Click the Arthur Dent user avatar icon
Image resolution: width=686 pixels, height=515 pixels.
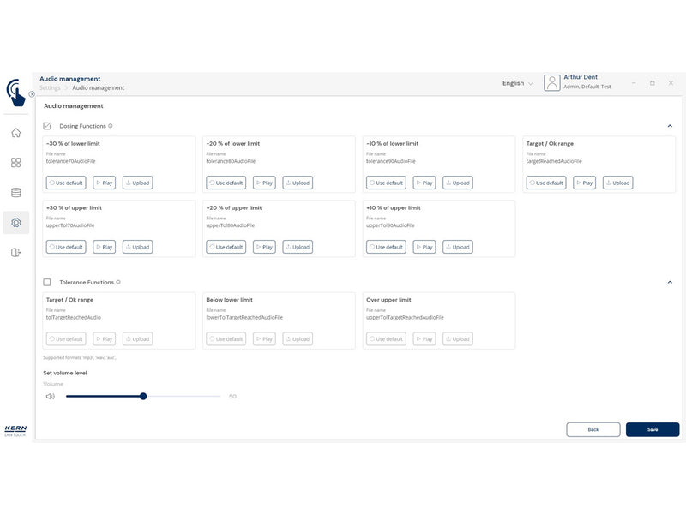pos(551,82)
